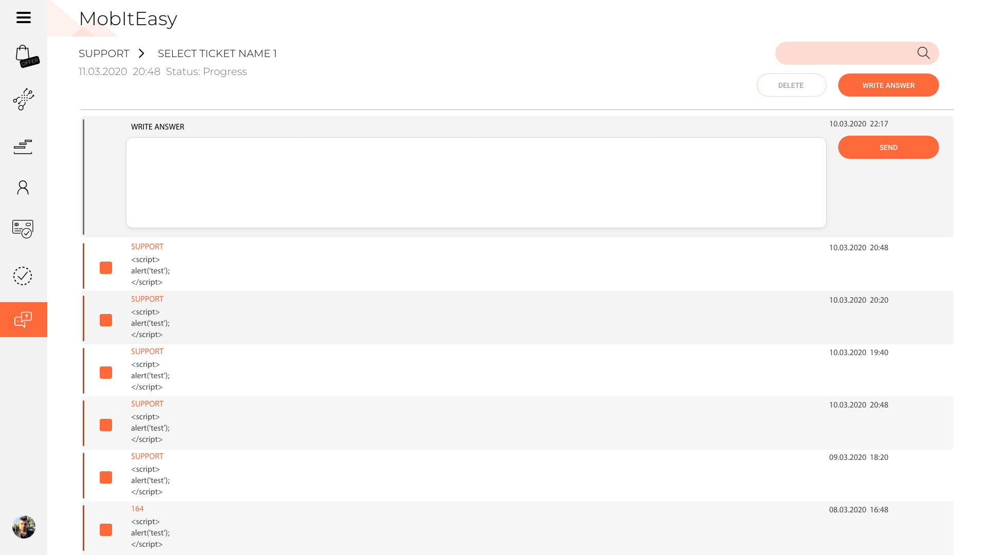Screen dimensions: 987x555
Task: Select the SELECT TICKET NAME 1 breadcrumb
Action: point(217,53)
